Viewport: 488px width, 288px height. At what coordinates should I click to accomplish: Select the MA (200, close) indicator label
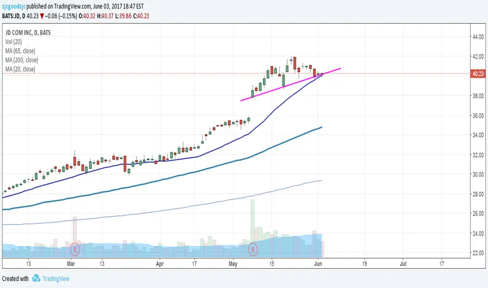tap(21, 60)
